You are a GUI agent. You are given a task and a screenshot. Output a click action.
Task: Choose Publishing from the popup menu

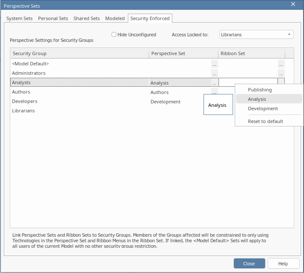[x=260, y=90]
